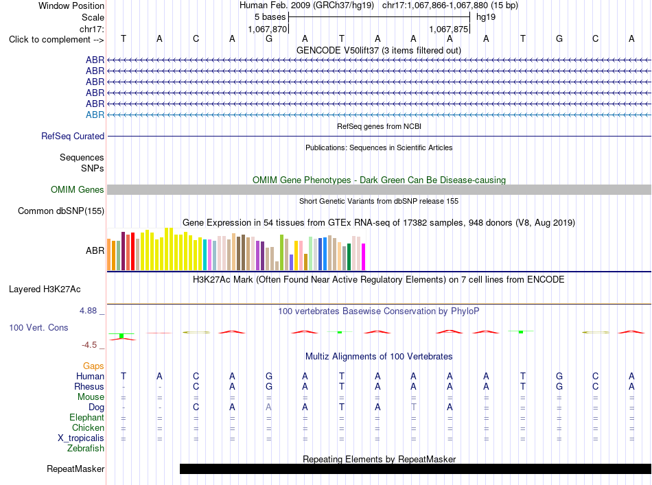Open 'Short Genetic Variants from dbSNP release 155'

[x=379, y=201]
